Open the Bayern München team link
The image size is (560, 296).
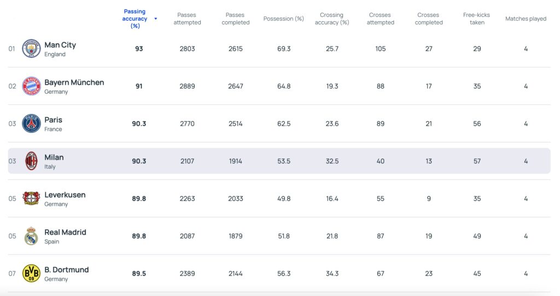click(74, 82)
